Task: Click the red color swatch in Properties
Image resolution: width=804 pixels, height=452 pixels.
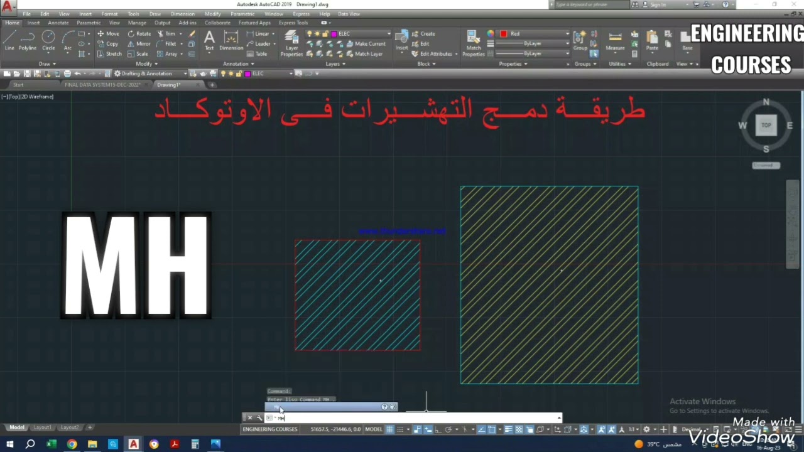Action: [503, 34]
